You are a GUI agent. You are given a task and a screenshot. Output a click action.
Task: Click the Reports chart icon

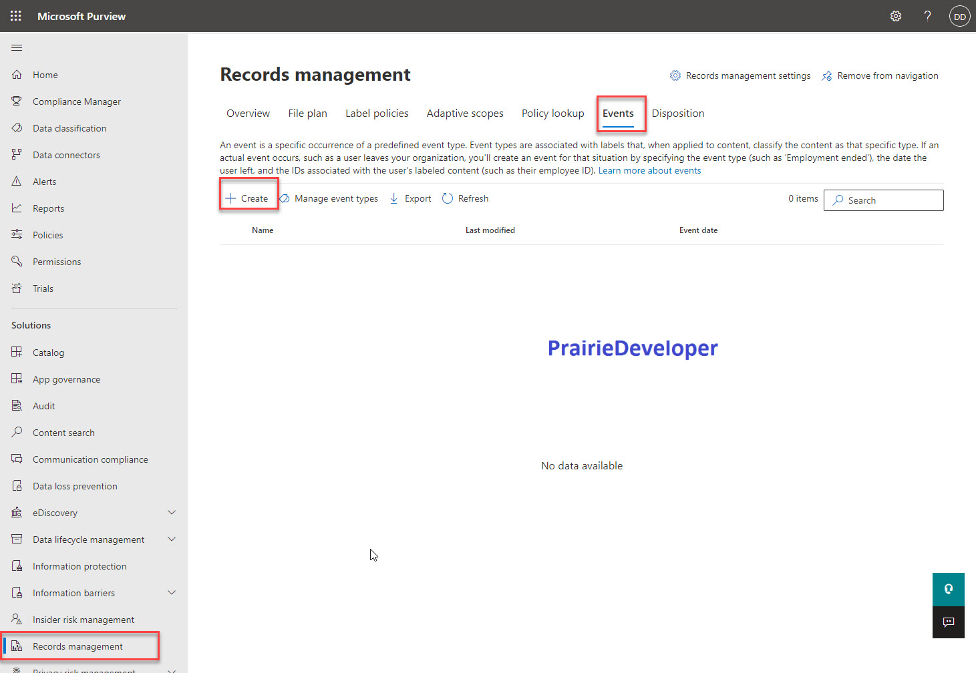17,208
